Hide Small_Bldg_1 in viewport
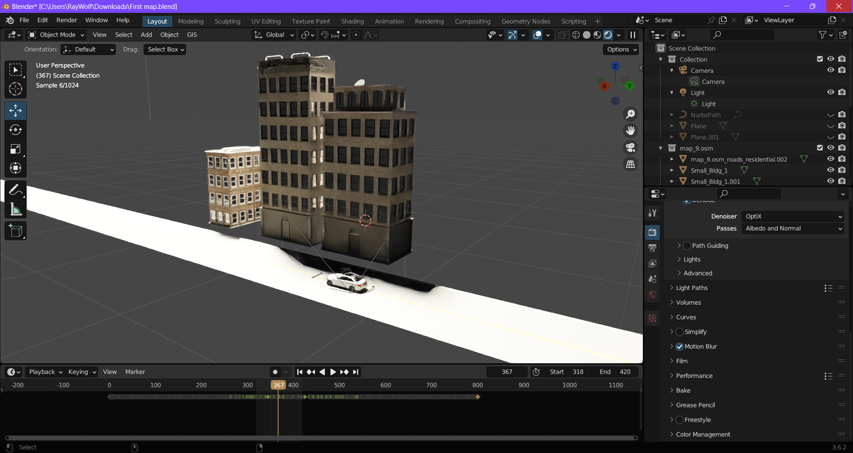 (830, 170)
